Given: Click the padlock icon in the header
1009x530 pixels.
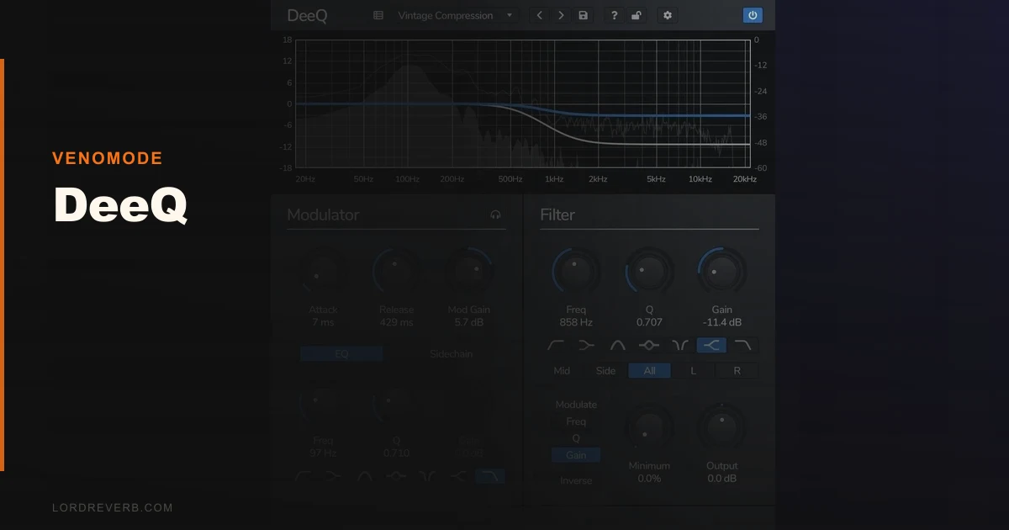Looking at the screenshot, I should 637,15.
